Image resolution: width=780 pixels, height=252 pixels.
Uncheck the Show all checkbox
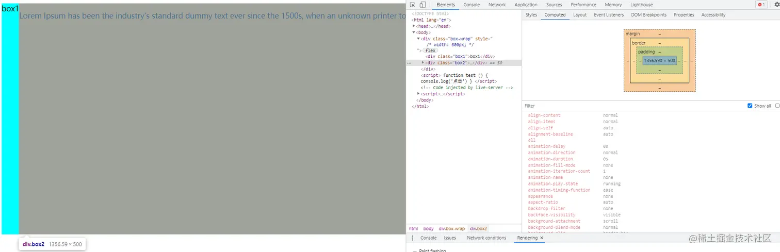coord(750,106)
